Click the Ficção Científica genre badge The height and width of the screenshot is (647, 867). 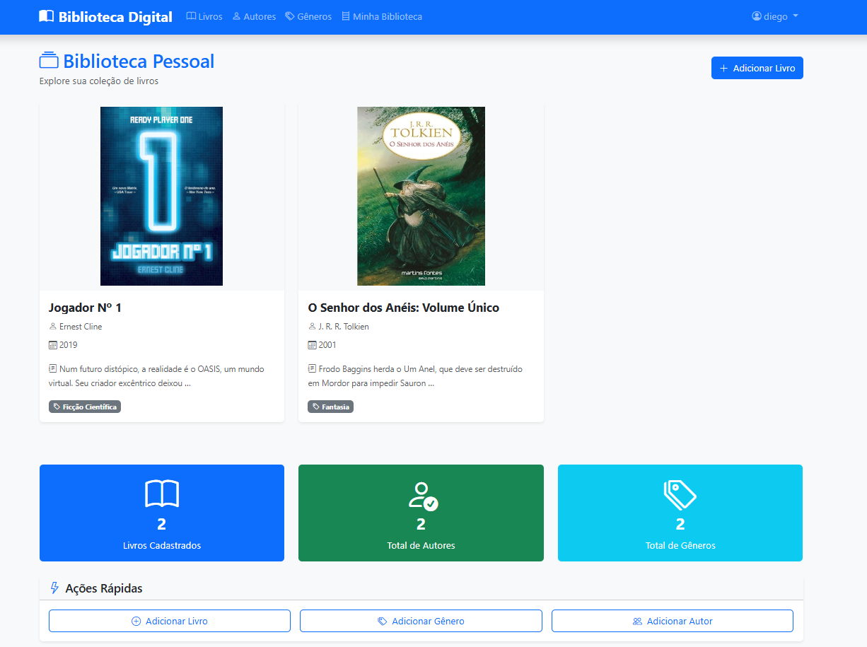point(85,407)
